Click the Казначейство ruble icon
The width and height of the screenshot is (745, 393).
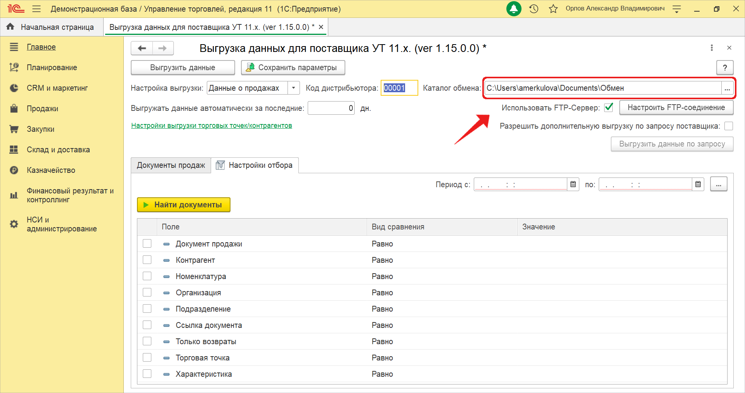[x=14, y=170]
